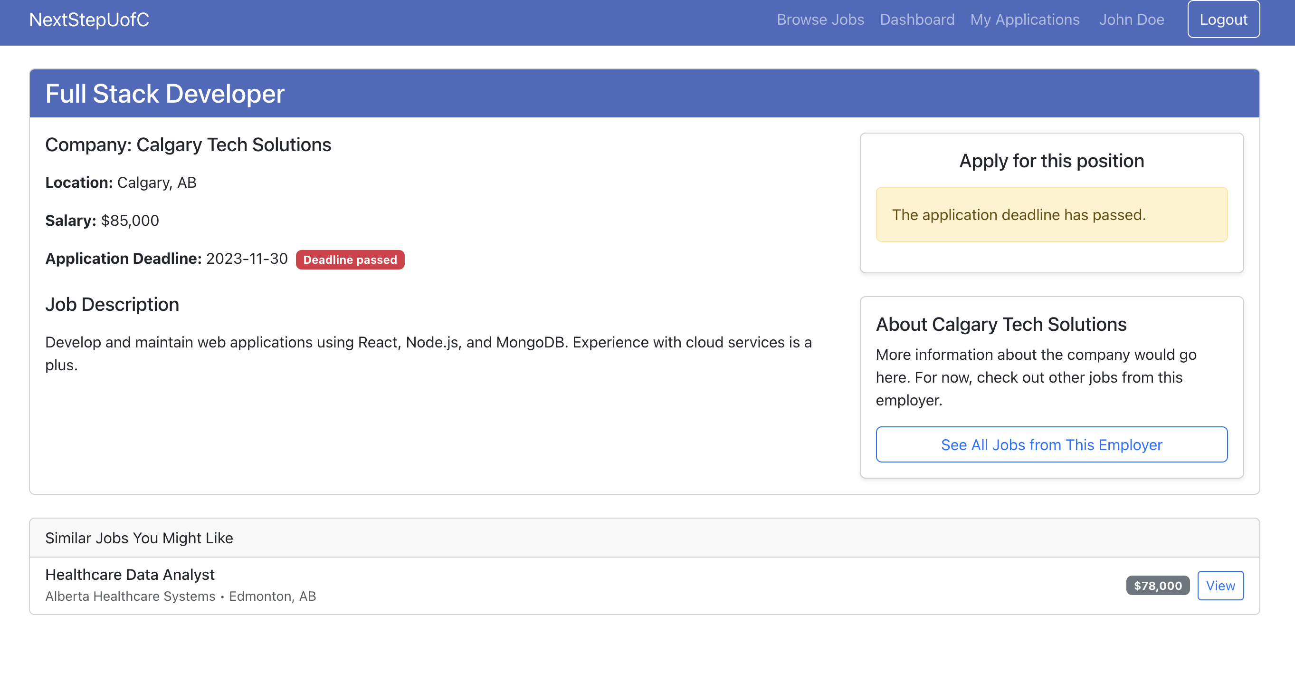Click the $78,000 salary badge
Image resolution: width=1295 pixels, height=674 pixels.
[x=1157, y=586]
